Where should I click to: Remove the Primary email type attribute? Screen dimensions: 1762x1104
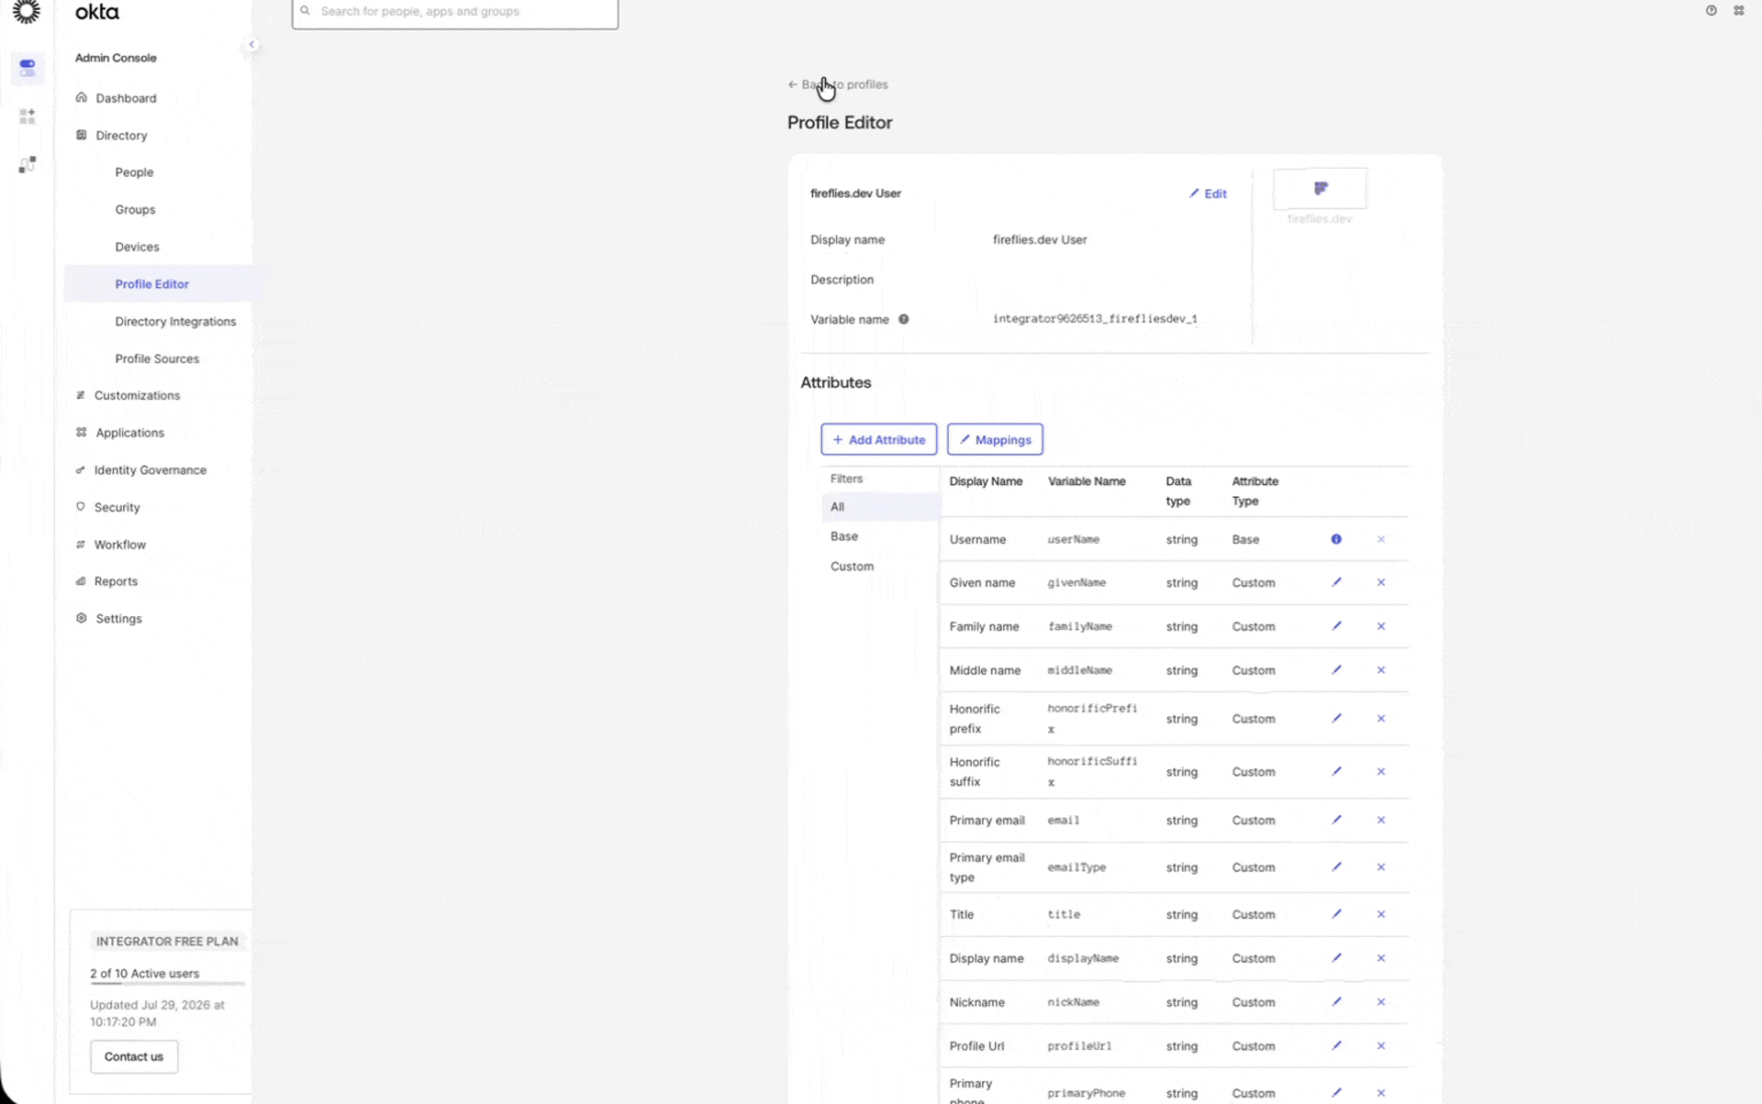coord(1381,867)
